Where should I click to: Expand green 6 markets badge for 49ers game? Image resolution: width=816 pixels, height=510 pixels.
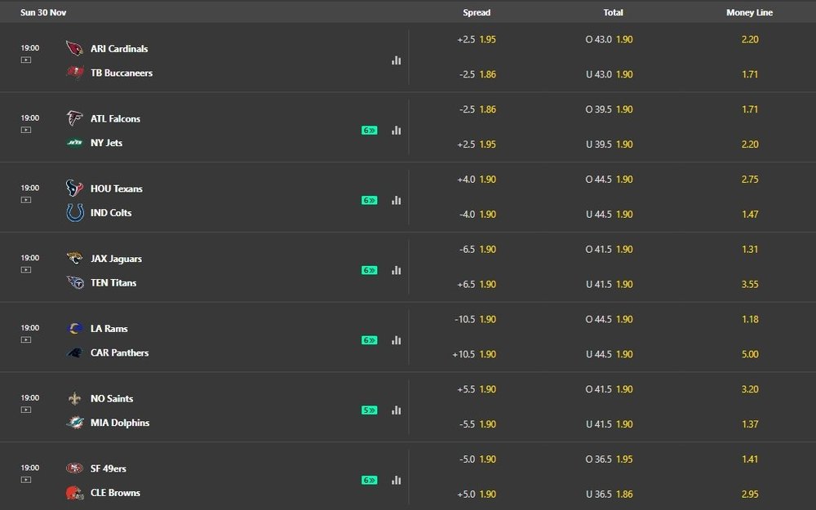(x=369, y=481)
